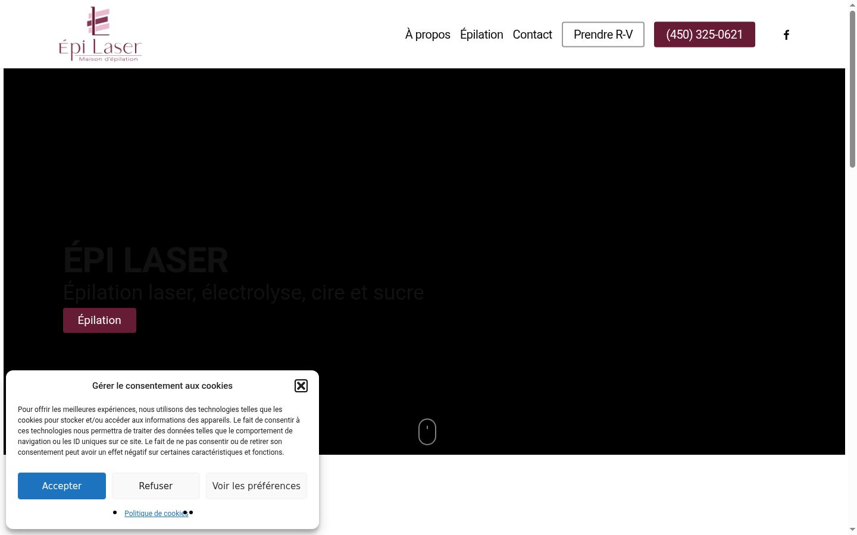This screenshot has height=535, width=857.
Task: Click the scrollbar up arrow
Action: (852, 4)
